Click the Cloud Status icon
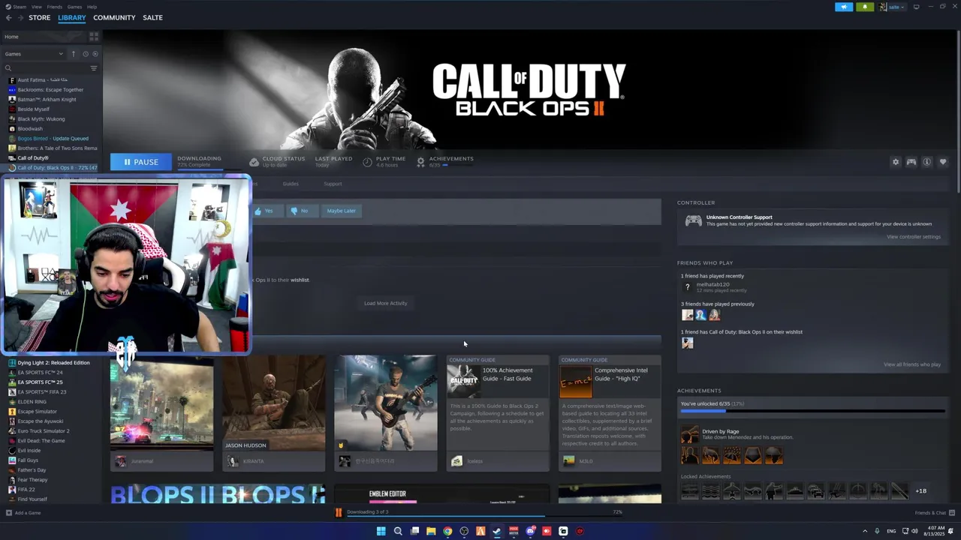Image resolution: width=961 pixels, height=540 pixels. (254, 162)
